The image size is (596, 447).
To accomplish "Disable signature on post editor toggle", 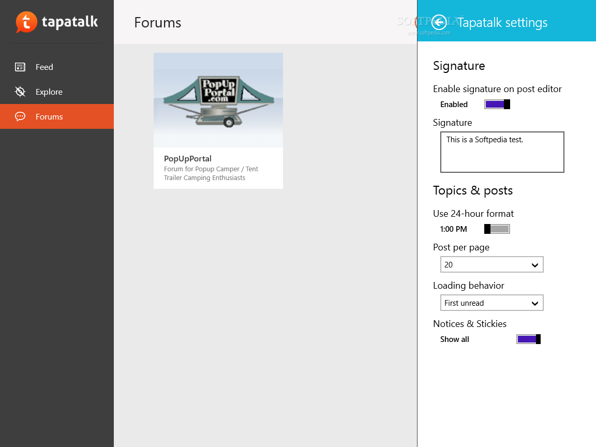I will click(x=497, y=104).
